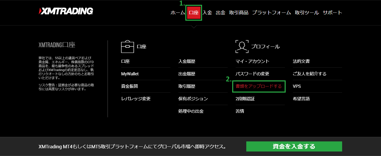The image size is (381, 156).
Task: Open 資金振替 page
Action: [130, 86]
